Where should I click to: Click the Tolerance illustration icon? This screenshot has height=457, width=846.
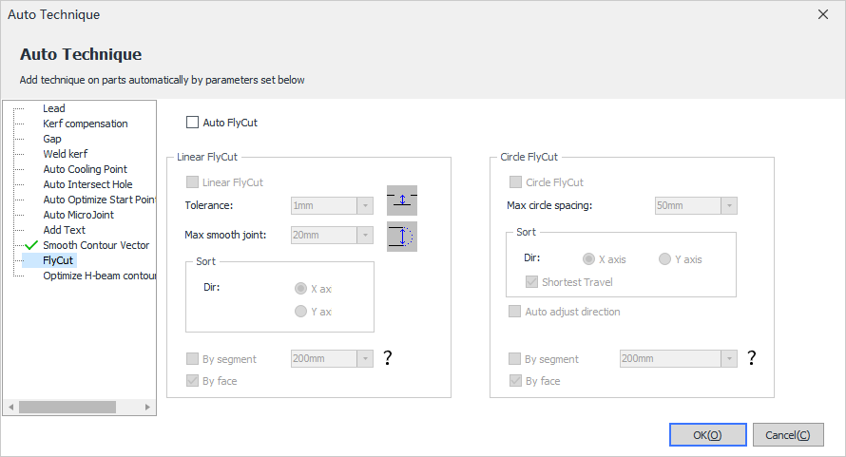(402, 200)
